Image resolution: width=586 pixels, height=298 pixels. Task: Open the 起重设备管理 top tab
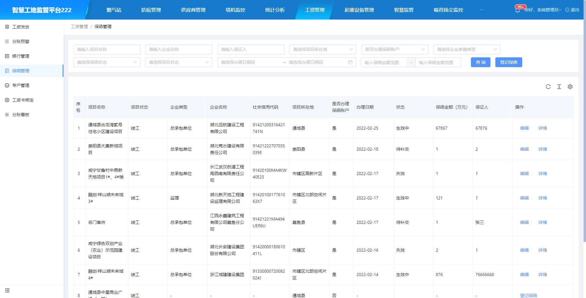(359, 10)
